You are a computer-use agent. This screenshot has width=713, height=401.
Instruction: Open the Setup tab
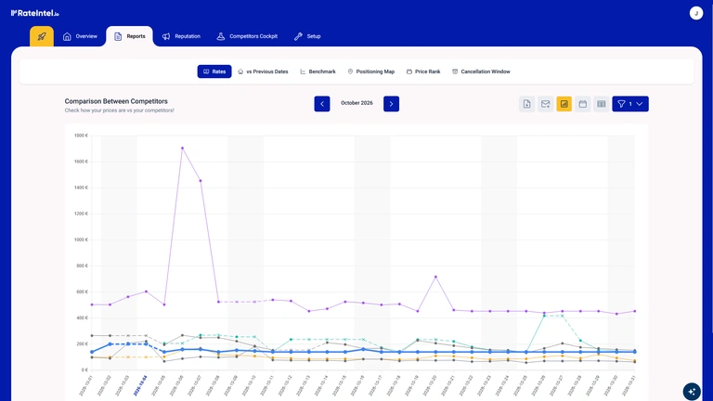(x=307, y=36)
